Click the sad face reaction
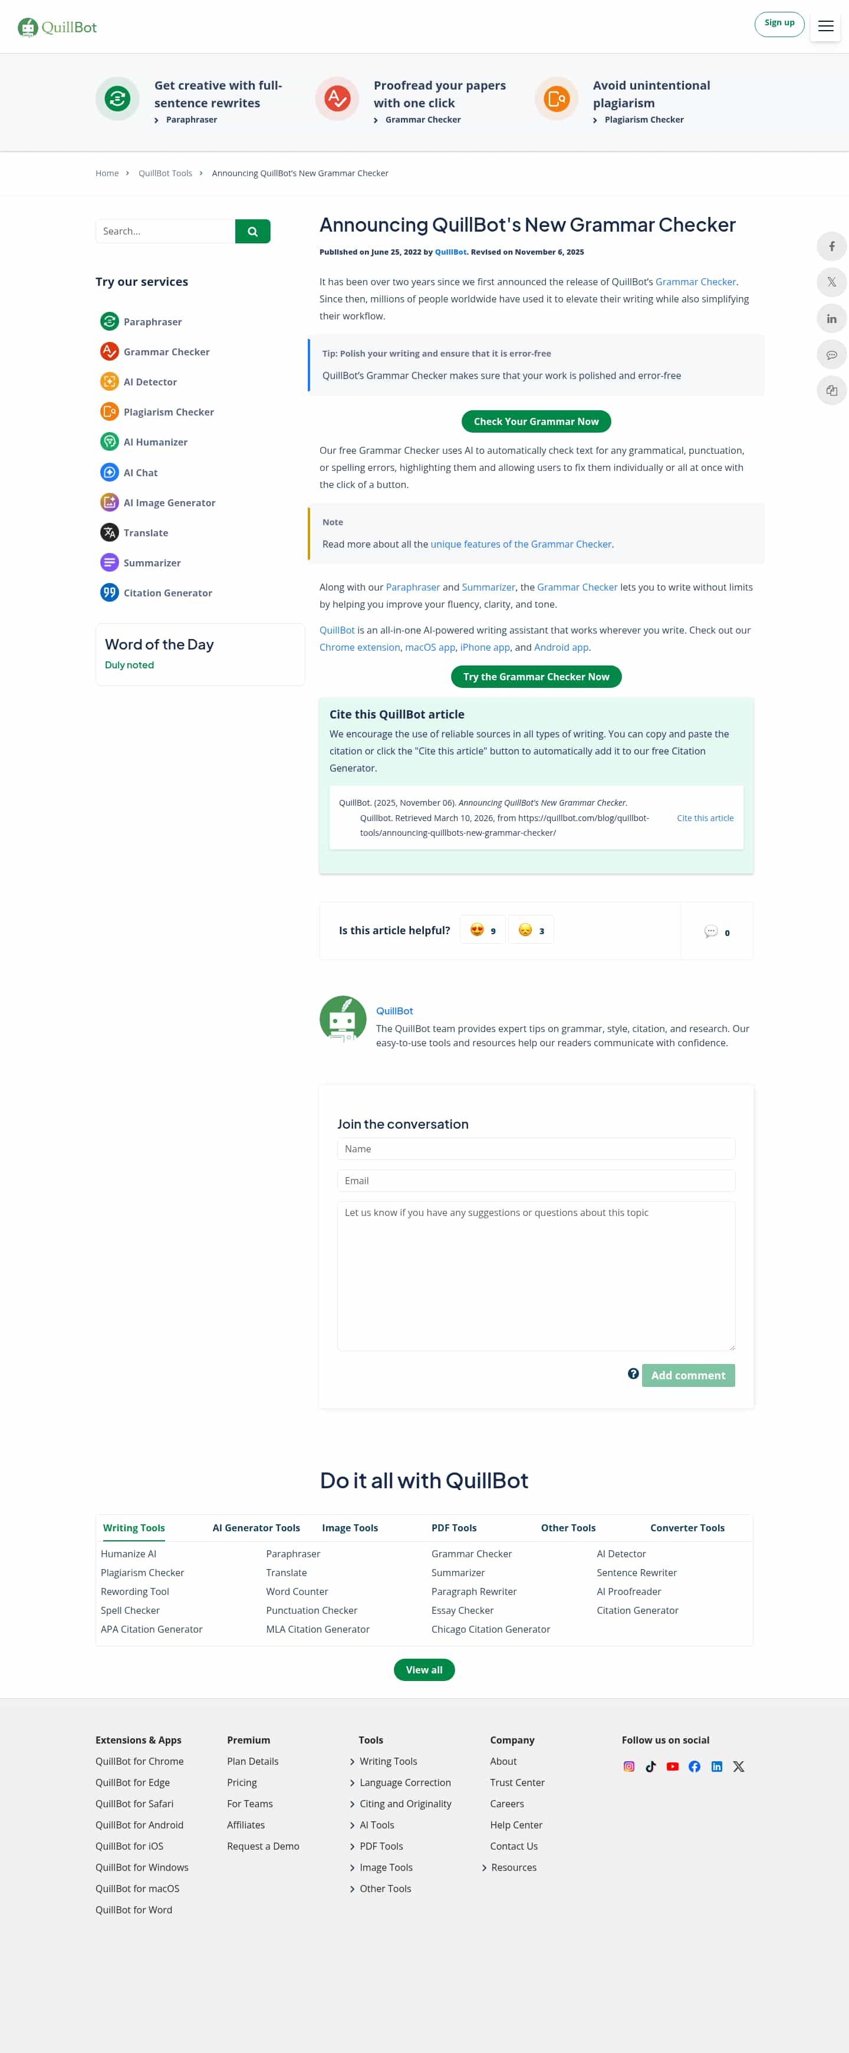Screen dimensions: 849x2053 click(x=531, y=930)
